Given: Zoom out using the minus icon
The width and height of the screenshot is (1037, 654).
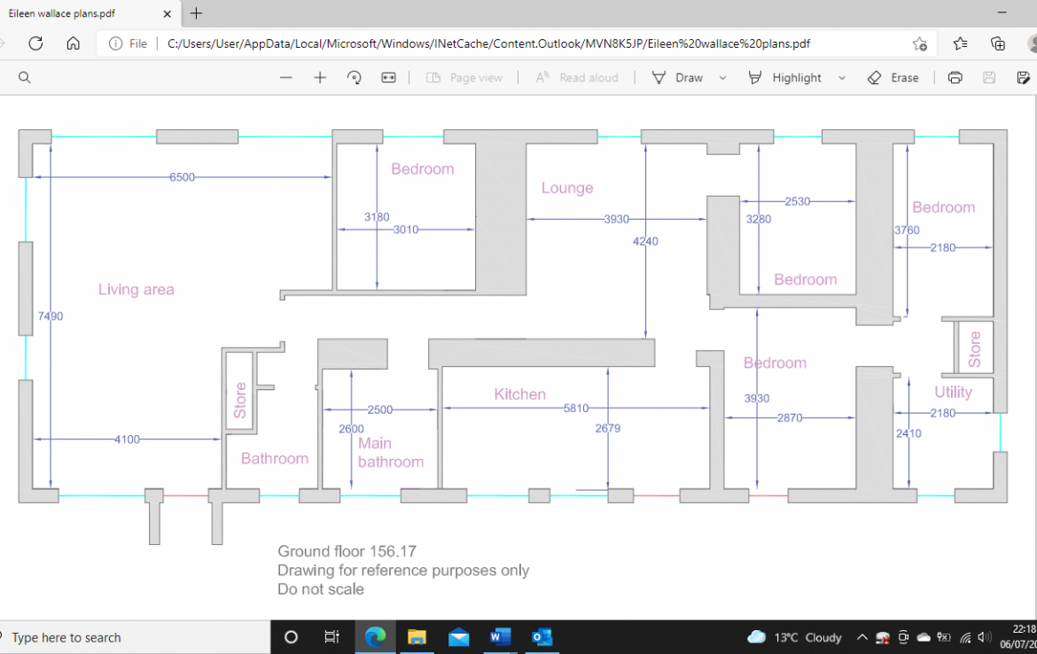Looking at the screenshot, I should tap(285, 78).
